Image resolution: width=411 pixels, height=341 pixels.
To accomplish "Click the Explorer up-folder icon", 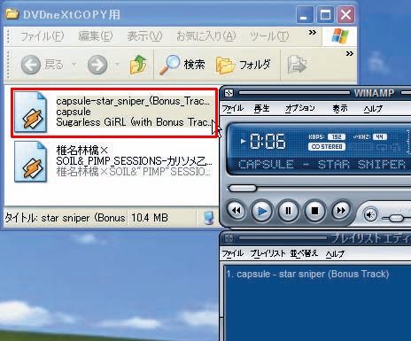I will (138, 64).
